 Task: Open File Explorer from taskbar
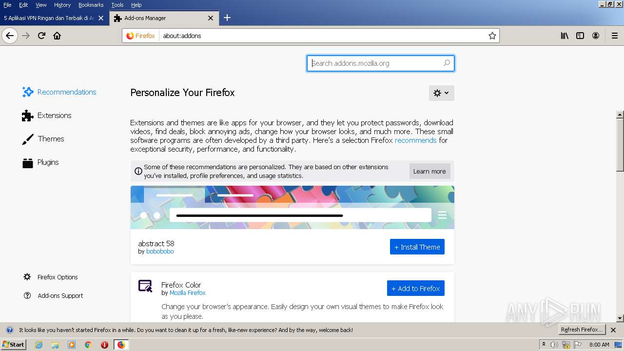(55, 345)
